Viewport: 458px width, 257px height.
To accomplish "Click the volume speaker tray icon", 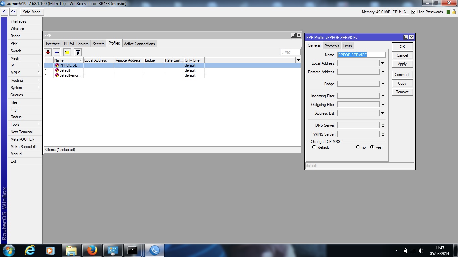I will click(x=421, y=251).
